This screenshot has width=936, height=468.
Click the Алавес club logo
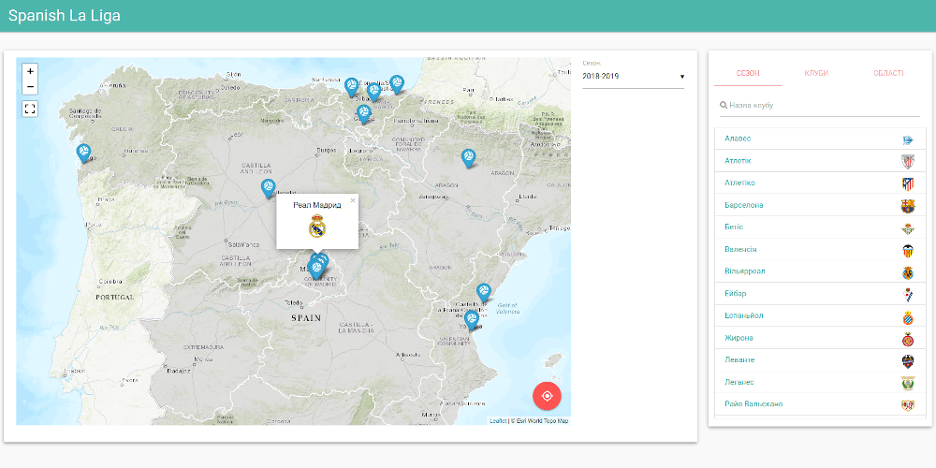click(x=908, y=139)
